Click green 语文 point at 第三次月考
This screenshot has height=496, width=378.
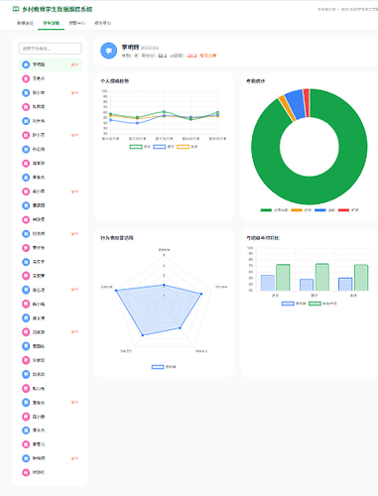pos(164,112)
